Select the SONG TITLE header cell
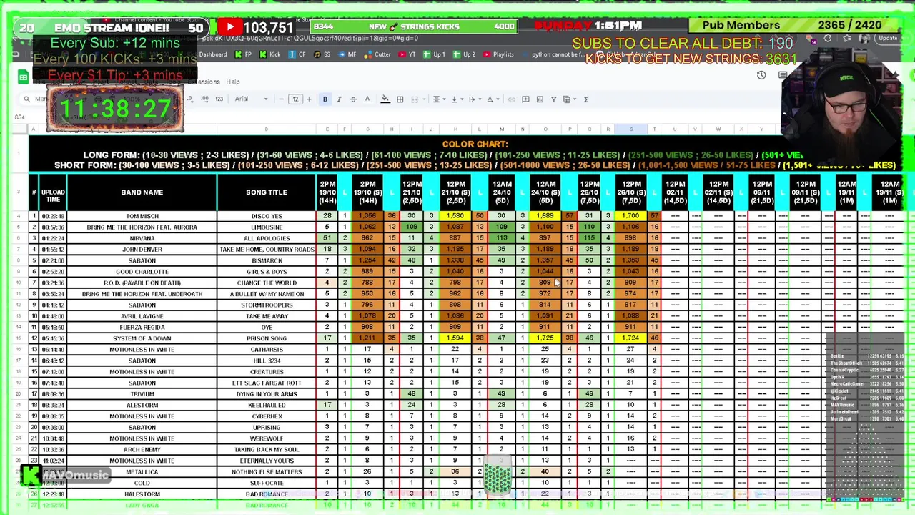 [x=267, y=192]
